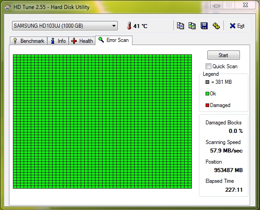Select the Error Scan tab

tap(114, 40)
